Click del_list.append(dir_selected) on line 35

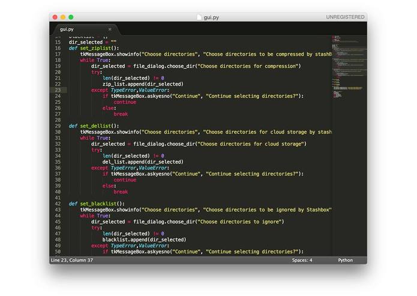(143, 162)
